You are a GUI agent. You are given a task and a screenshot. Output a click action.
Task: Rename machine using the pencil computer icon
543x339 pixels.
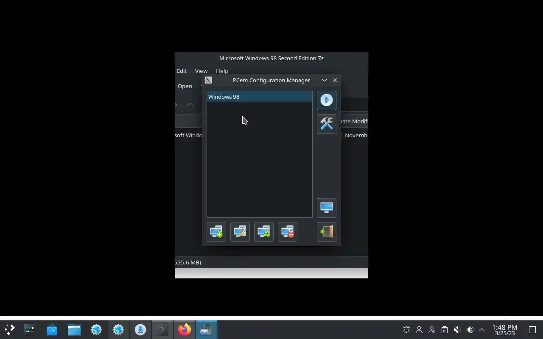240,232
